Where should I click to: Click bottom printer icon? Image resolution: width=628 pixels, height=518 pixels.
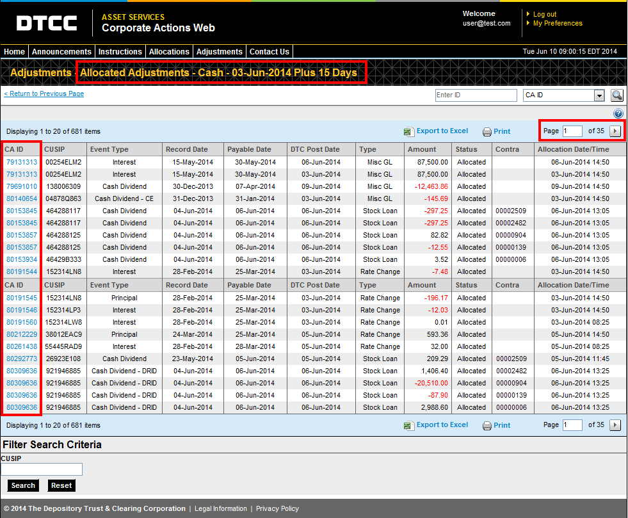[x=487, y=426]
